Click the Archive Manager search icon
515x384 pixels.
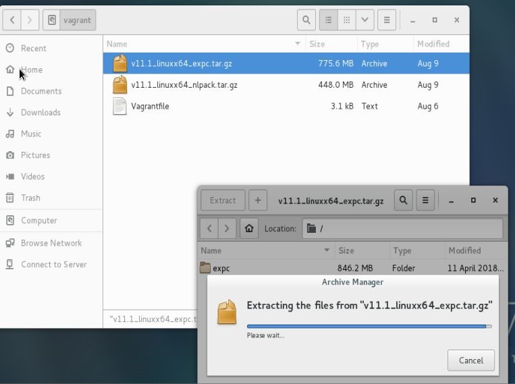tap(403, 200)
